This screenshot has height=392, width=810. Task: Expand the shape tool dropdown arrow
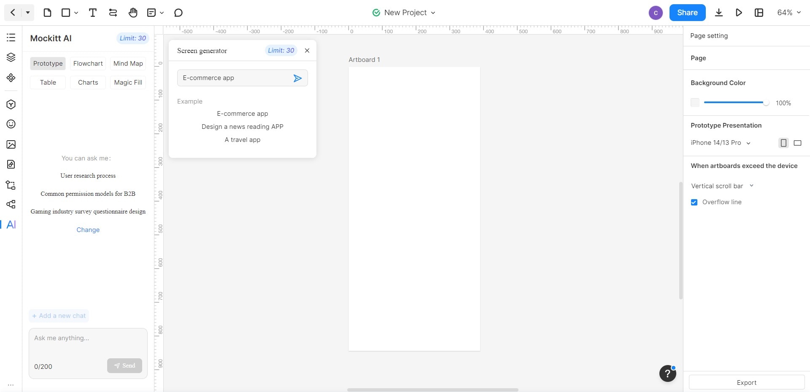tap(76, 13)
